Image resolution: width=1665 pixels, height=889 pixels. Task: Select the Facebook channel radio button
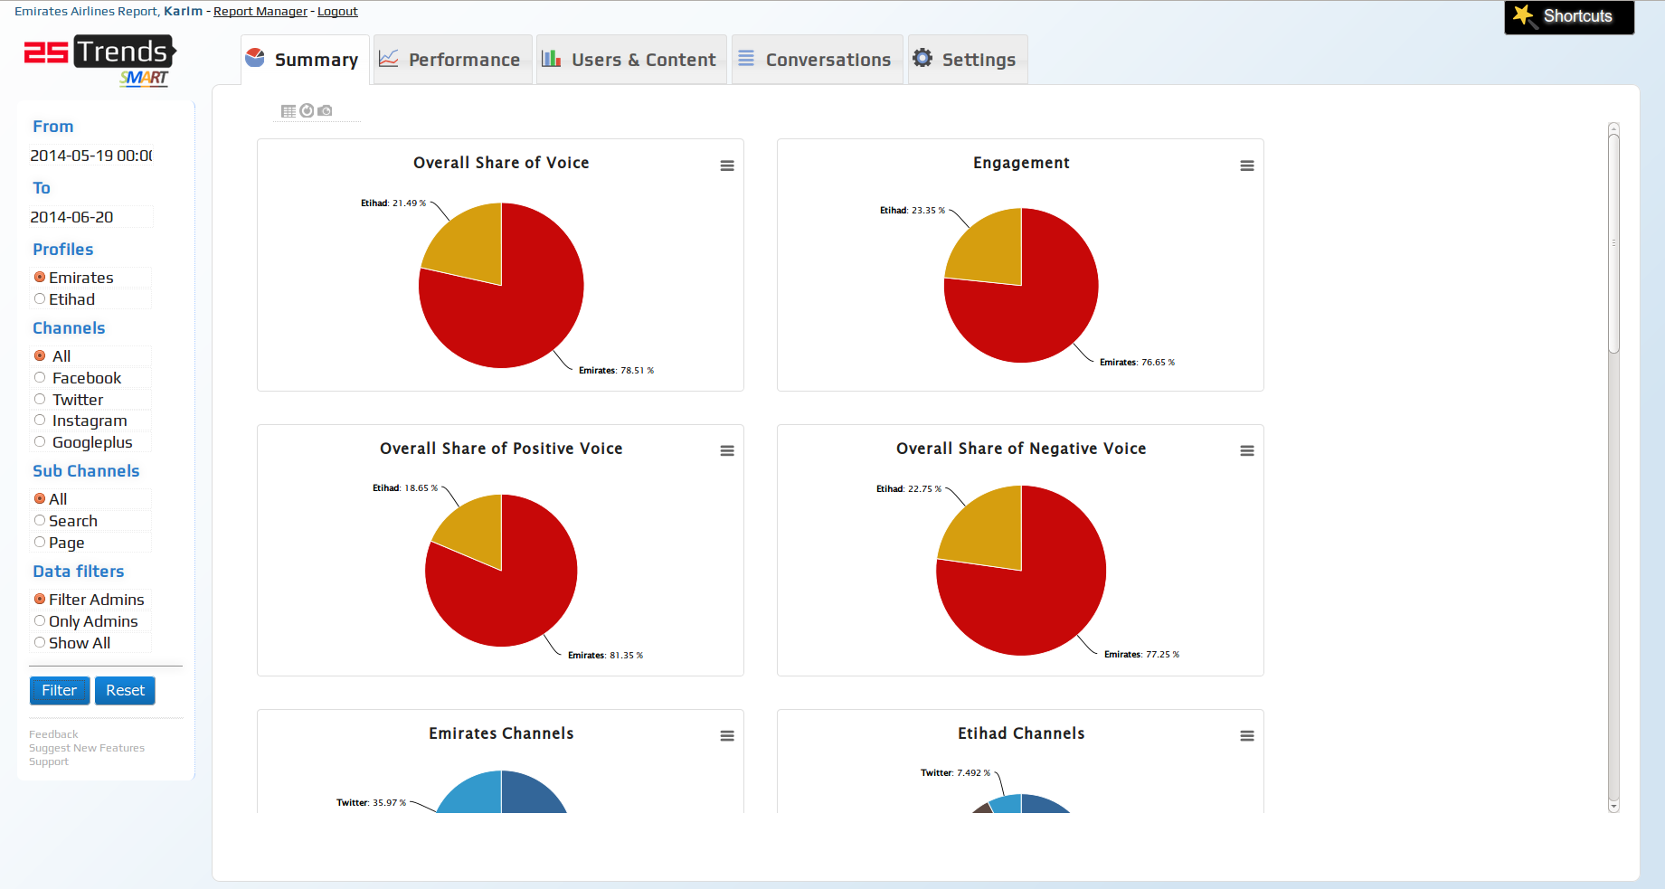(40, 377)
